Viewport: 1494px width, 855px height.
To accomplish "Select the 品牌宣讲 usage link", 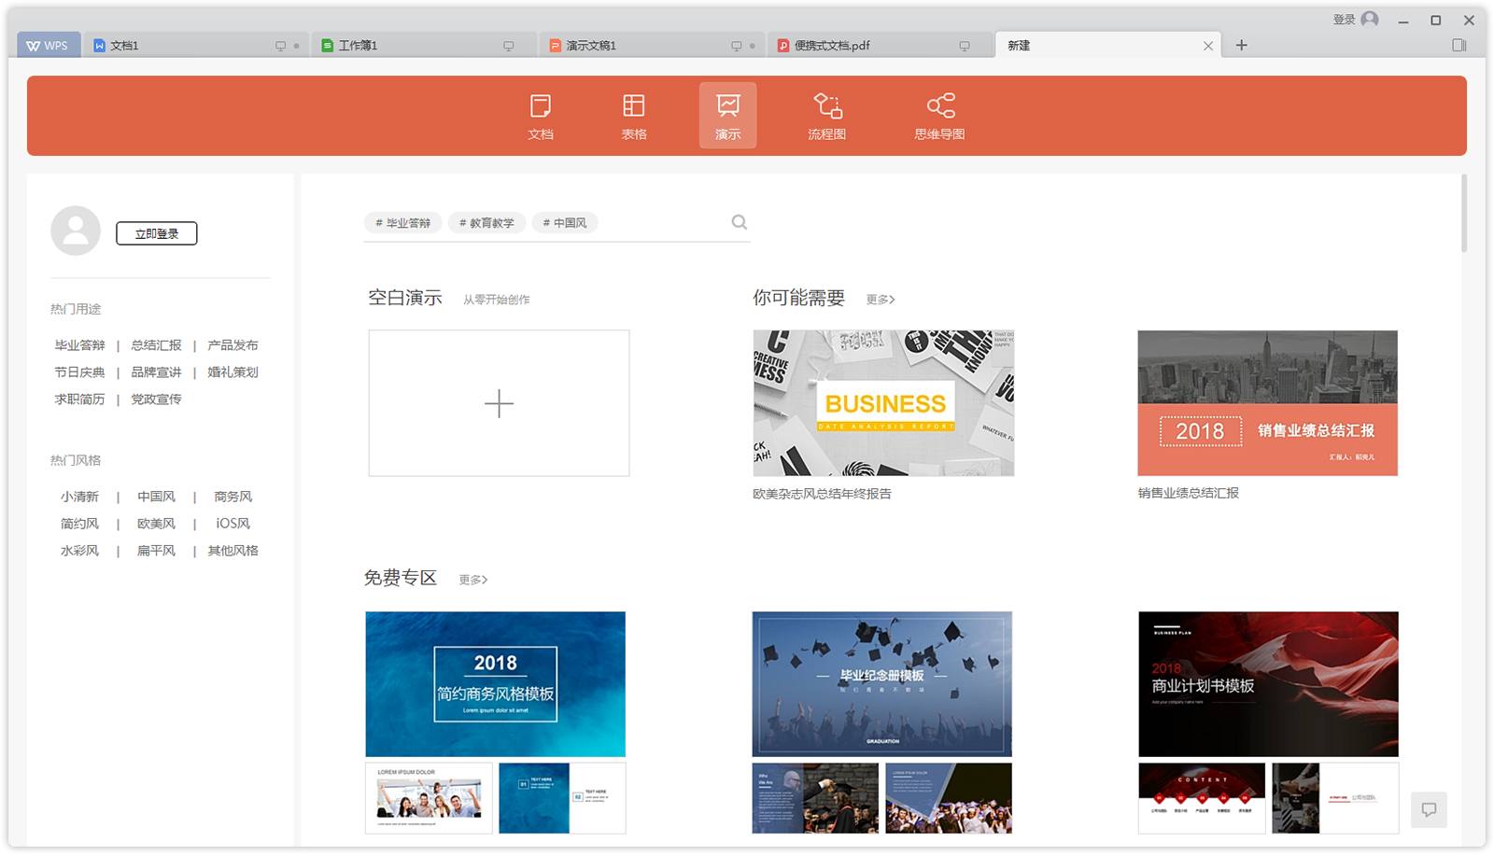I will tap(156, 372).
